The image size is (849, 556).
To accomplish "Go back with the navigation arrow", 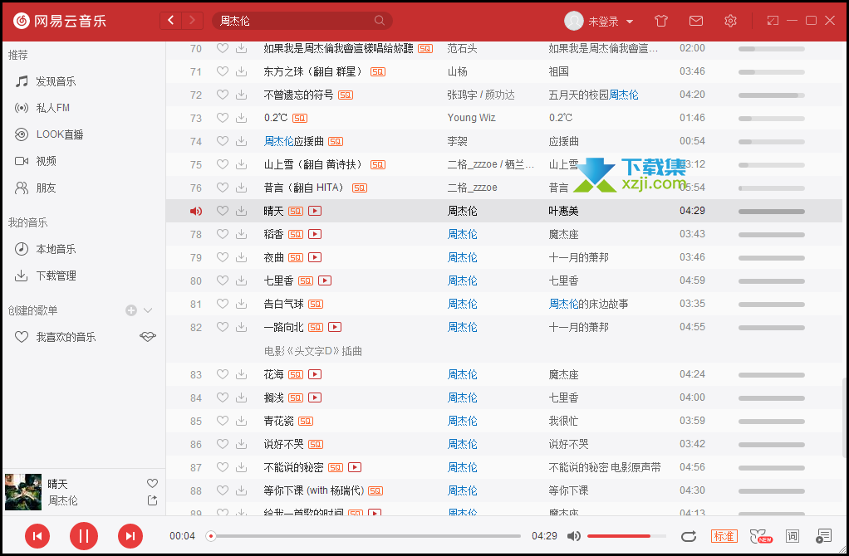I will 171,21.
